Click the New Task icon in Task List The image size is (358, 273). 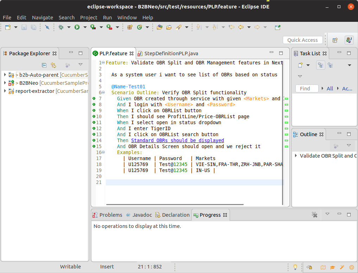coord(300,65)
